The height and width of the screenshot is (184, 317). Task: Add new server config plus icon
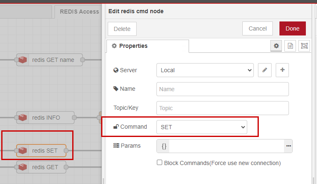tap(282, 70)
